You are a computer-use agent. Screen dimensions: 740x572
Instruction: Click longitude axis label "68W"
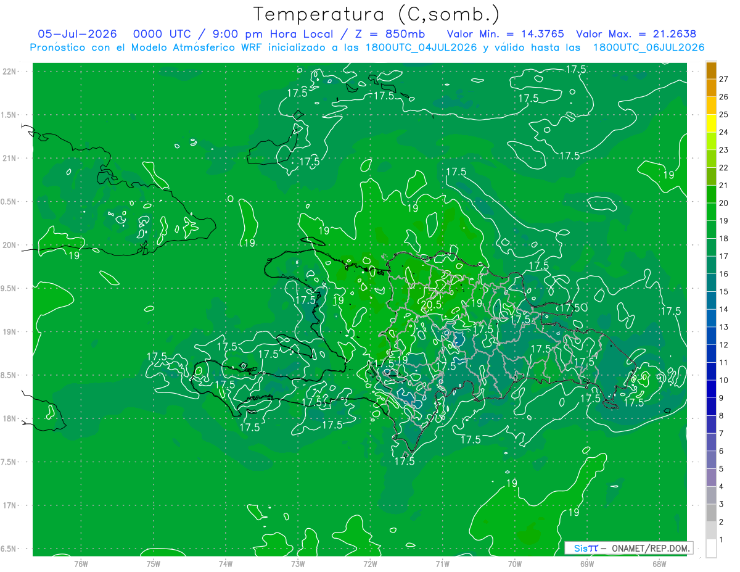click(659, 563)
